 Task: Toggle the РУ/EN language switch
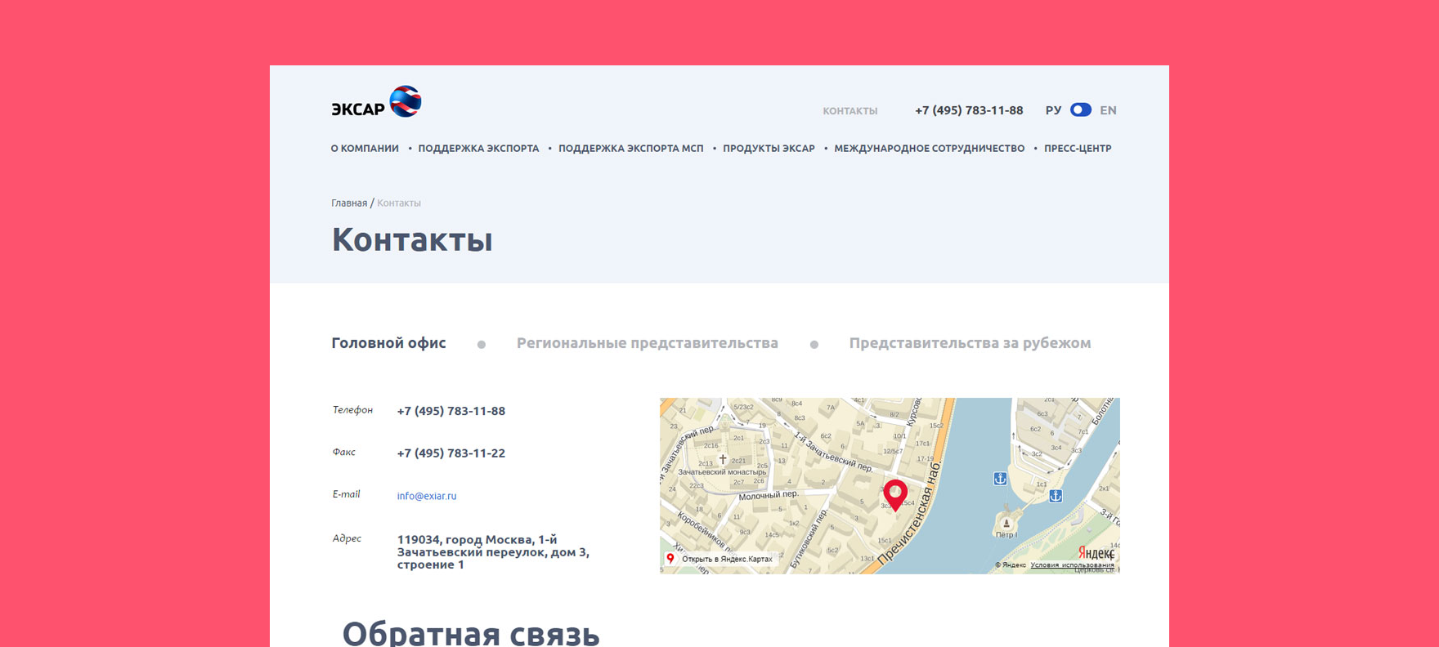pos(1080,109)
